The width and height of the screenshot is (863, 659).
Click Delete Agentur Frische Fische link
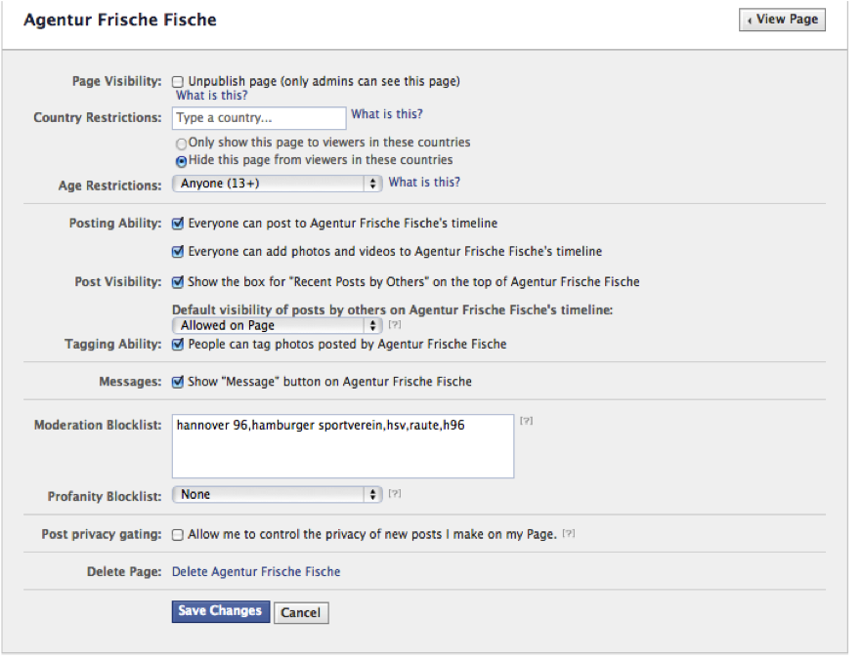(x=256, y=571)
